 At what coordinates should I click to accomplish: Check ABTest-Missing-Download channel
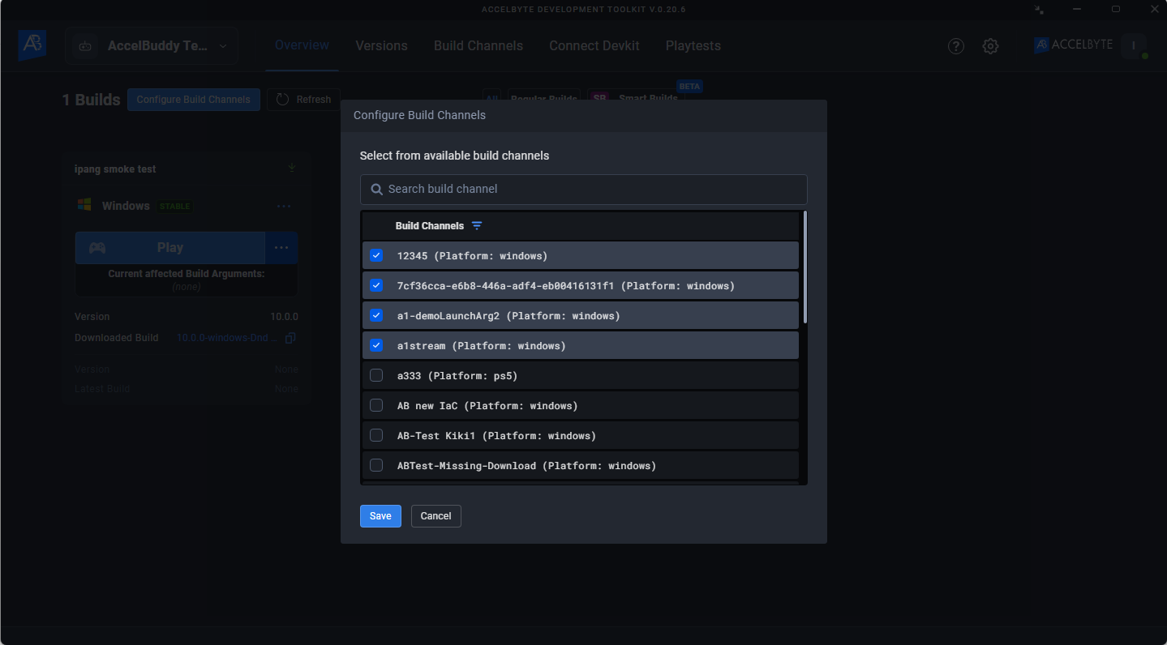[x=376, y=466]
